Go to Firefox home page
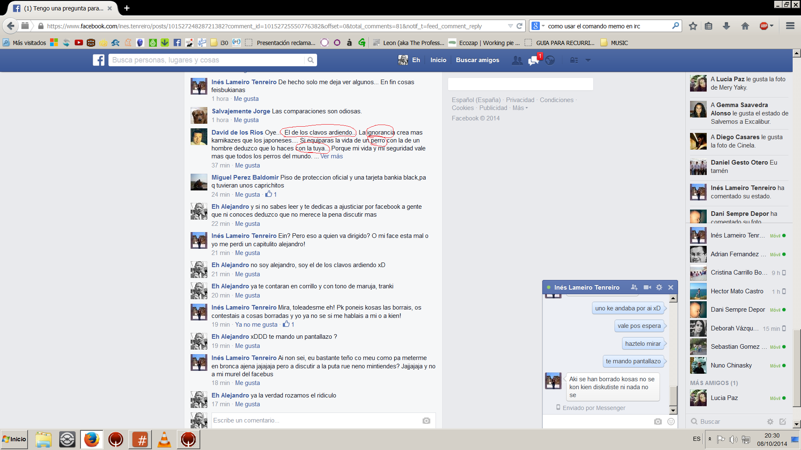This screenshot has width=801, height=450. 745,26
